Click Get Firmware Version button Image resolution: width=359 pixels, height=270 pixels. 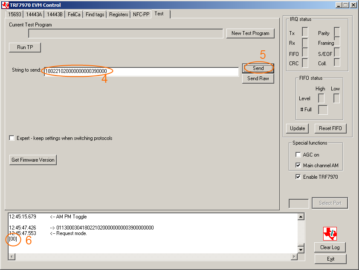pyautogui.click(x=33, y=160)
